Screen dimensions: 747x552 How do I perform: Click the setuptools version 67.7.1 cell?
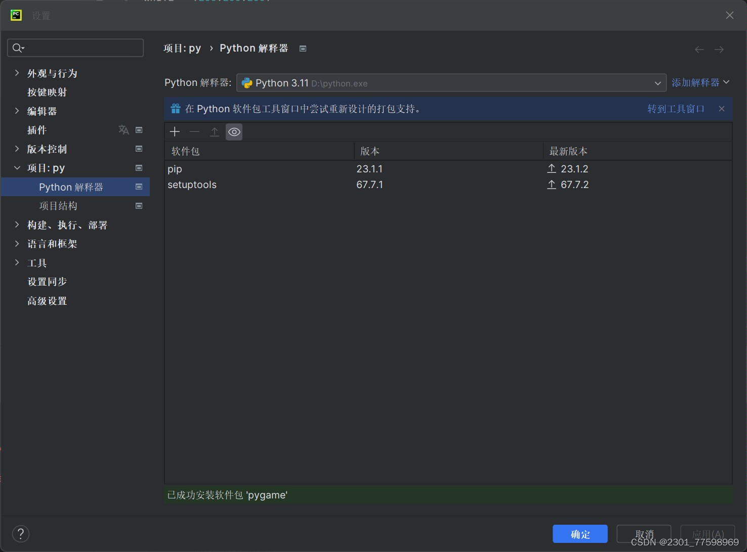point(369,185)
